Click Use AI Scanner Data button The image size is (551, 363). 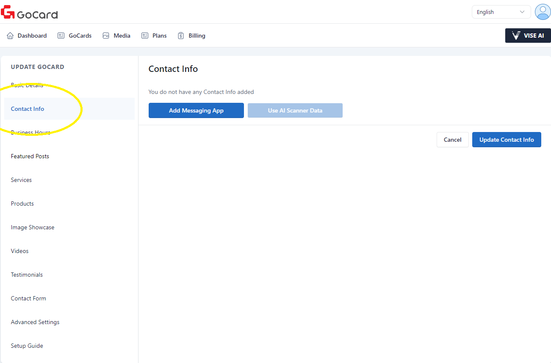[x=295, y=110]
